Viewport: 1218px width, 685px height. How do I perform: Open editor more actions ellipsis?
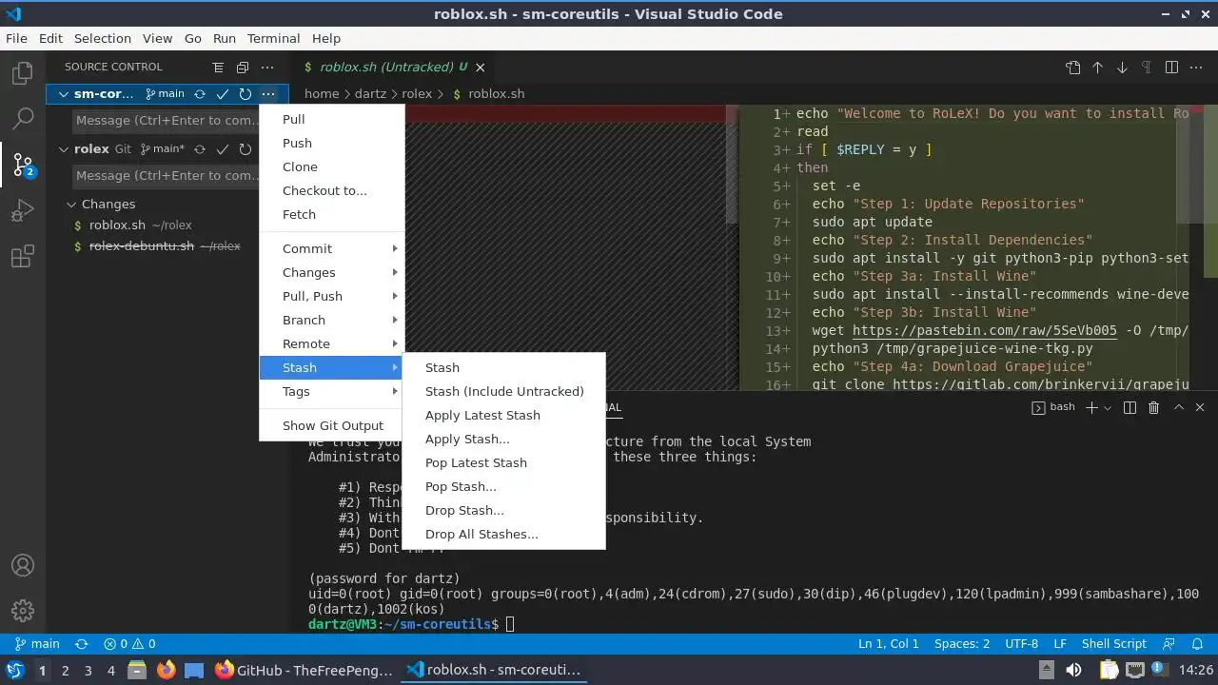click(x=1196, y=68)
